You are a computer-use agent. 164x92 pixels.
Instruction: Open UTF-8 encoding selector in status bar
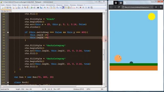[88, 89]
